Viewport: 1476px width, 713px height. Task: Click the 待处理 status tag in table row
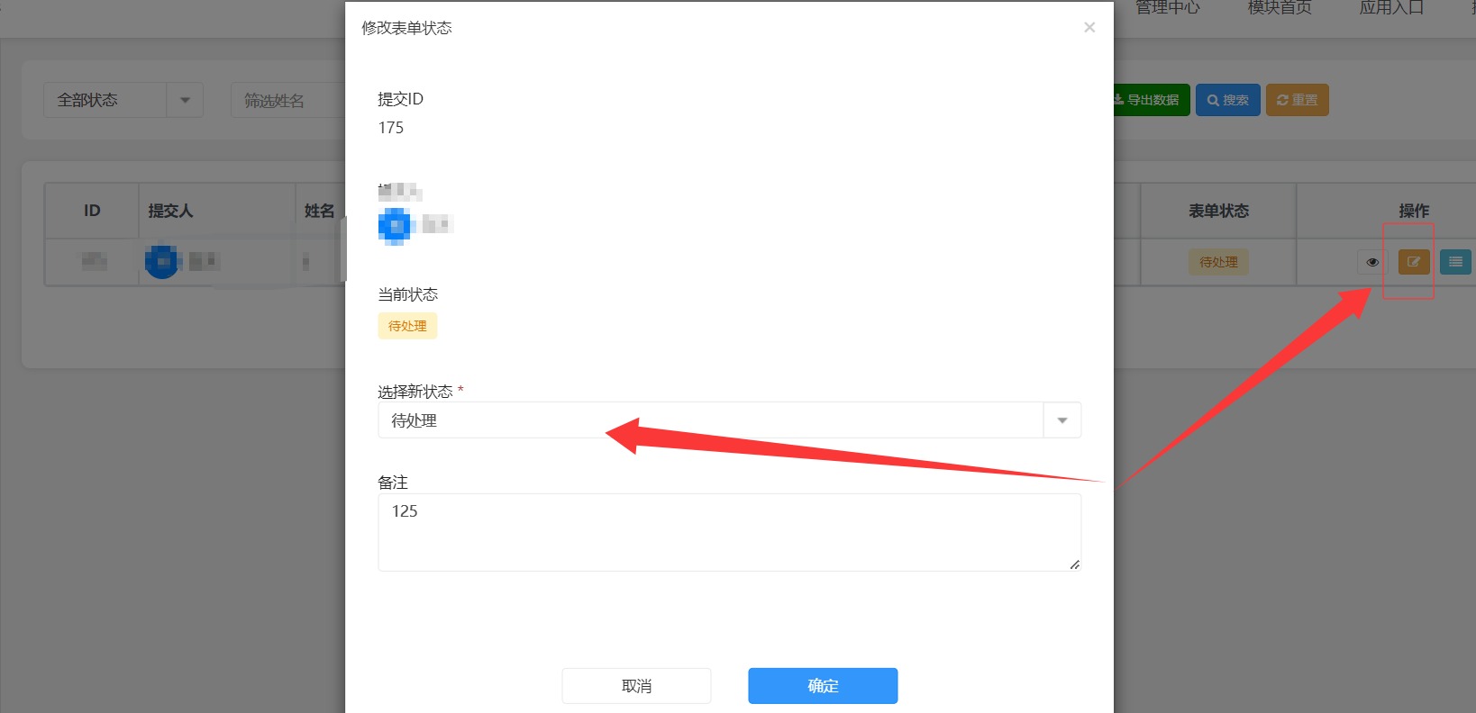coord(1218,262)
